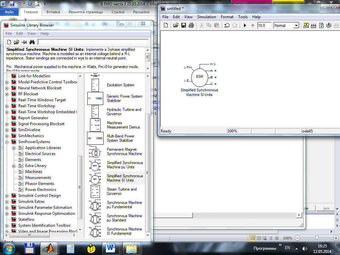Open View menu in Library Browser
Viewport: 340px width, 255px height.
32,34
